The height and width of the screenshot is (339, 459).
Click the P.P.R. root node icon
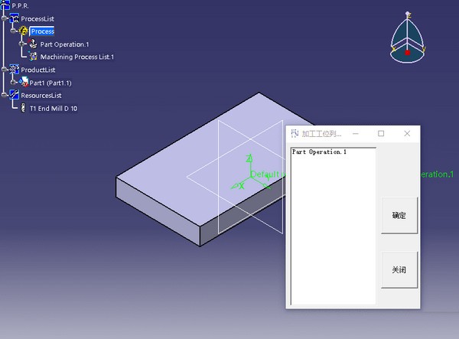click(5, 5)
